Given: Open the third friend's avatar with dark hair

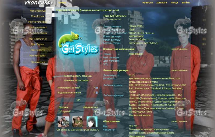Looking at the screenshot, I should [x=92, y=122].
